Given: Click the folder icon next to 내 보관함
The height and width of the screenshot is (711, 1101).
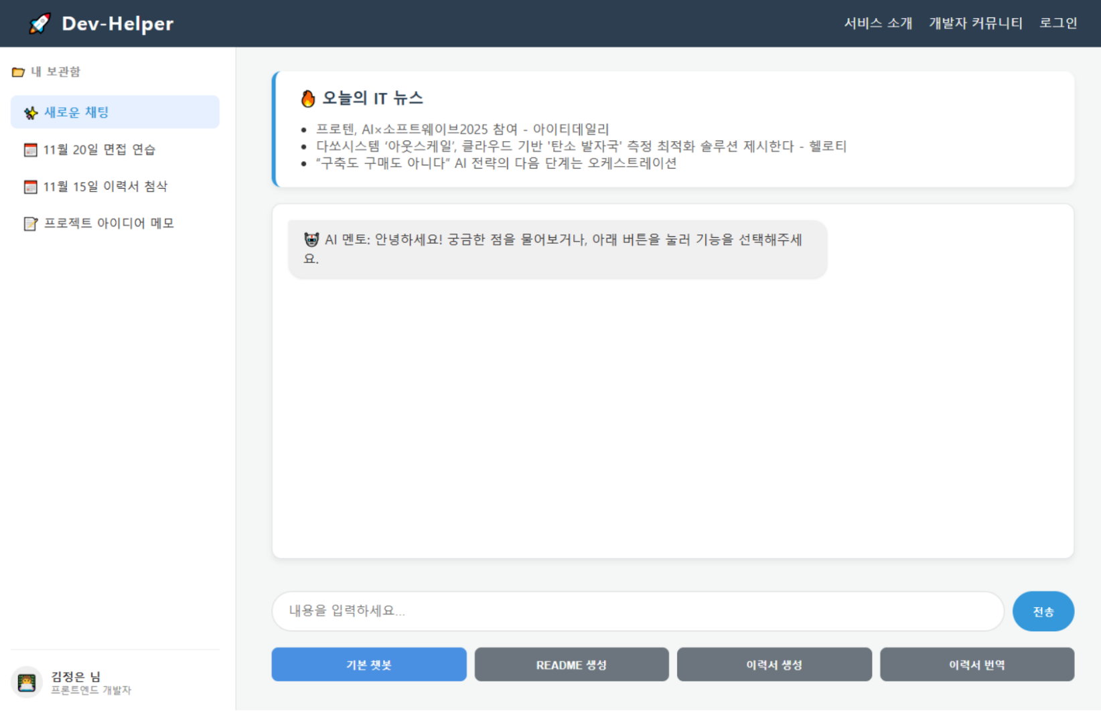Looking at the screenshot, I should tap(18, 72).
